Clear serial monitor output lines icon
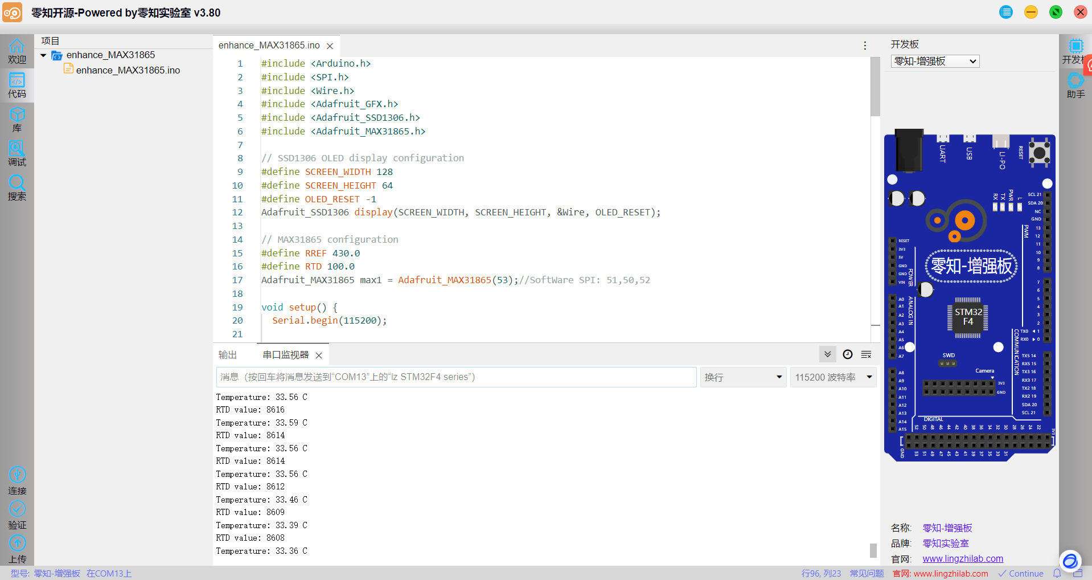 tap(867, 354)
